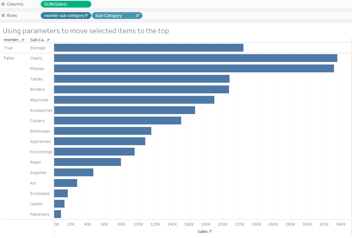Click the Labels sales bar
Screen dimensions: 352x238
coord(59,204)
